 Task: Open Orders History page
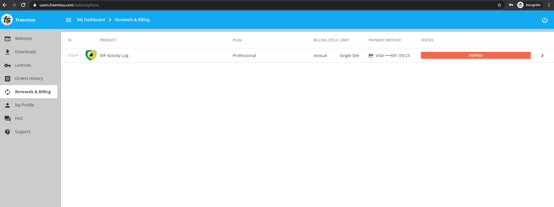[x=29, y=78]
